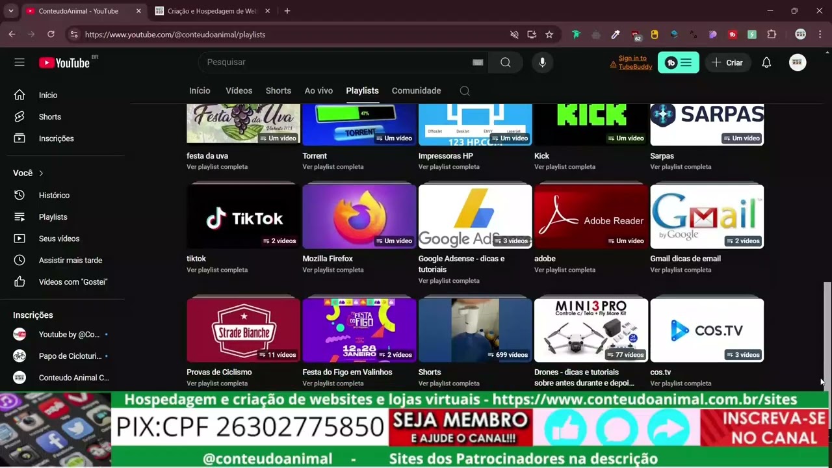Click the Impressoras HP playlist title
This screenshot has width=832, height=468.
[446, 156]
